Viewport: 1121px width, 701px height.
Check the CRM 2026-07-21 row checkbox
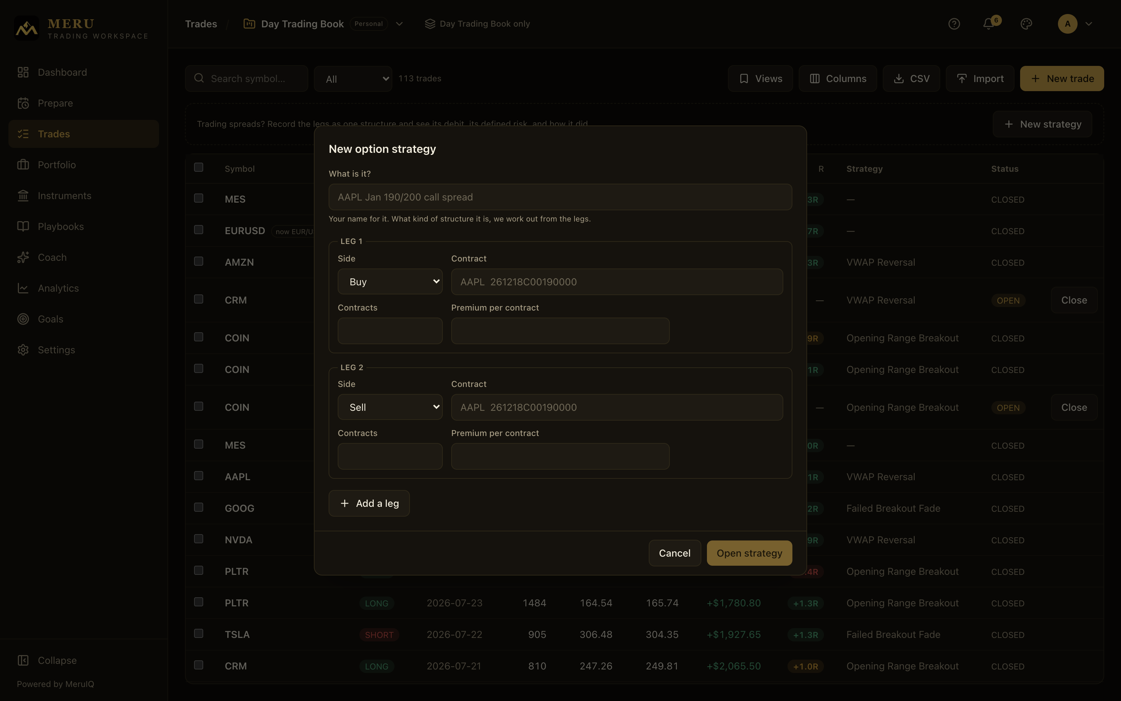tap(199, 665)
